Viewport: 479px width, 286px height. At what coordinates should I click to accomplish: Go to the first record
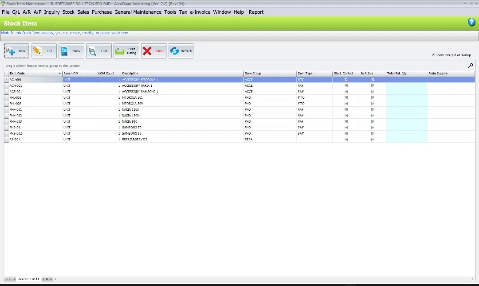pyautogui.click(x=6, y=279)
